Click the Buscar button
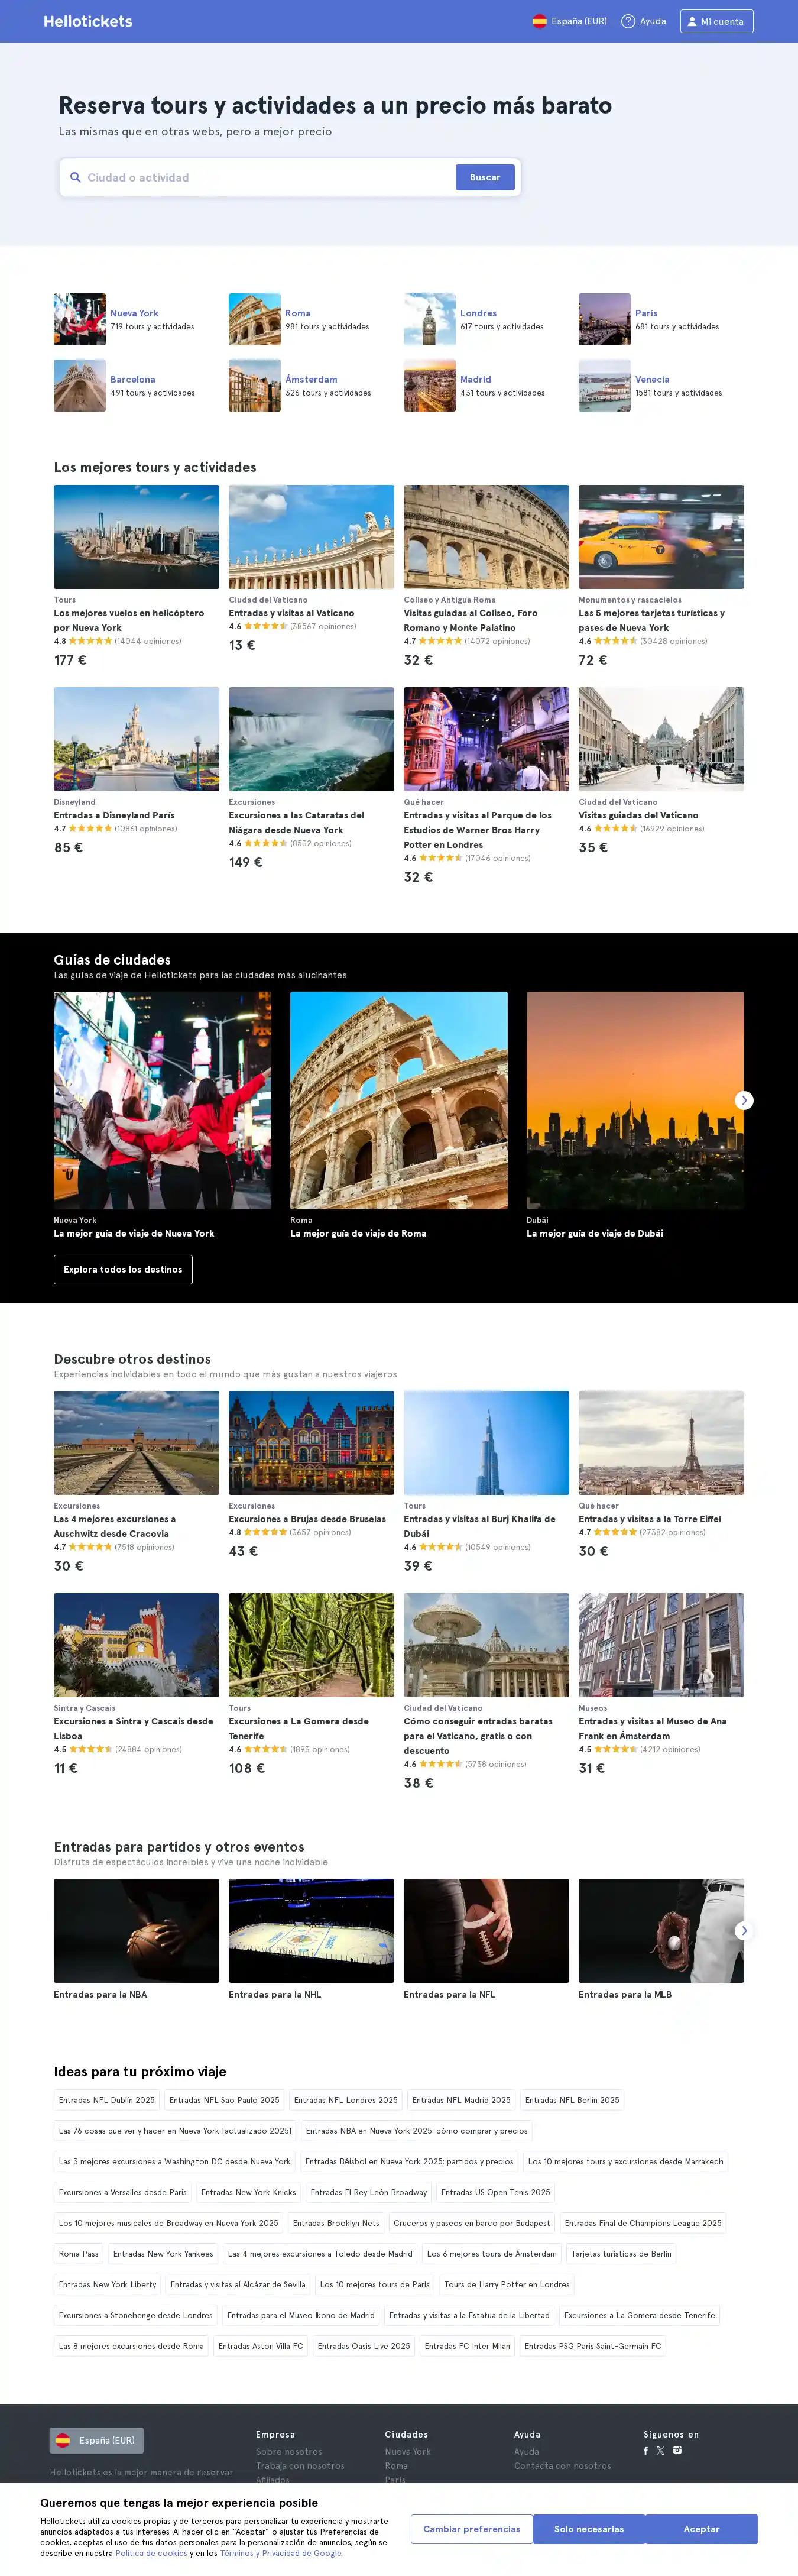The height and width of the screenshot is (2576, 798). point(485,177)
